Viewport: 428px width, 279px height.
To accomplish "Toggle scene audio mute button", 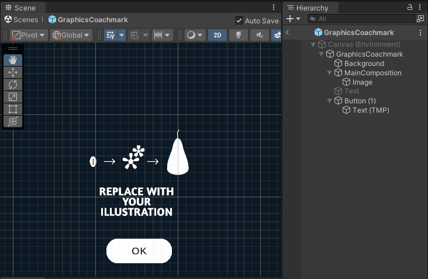I will [259, 35].
